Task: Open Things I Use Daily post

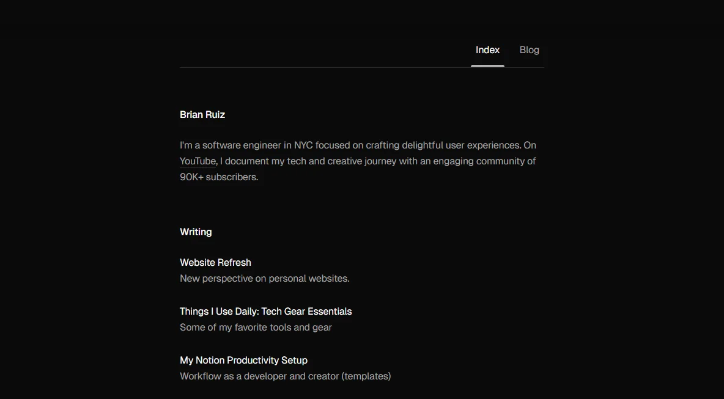Action: point(265,312)
